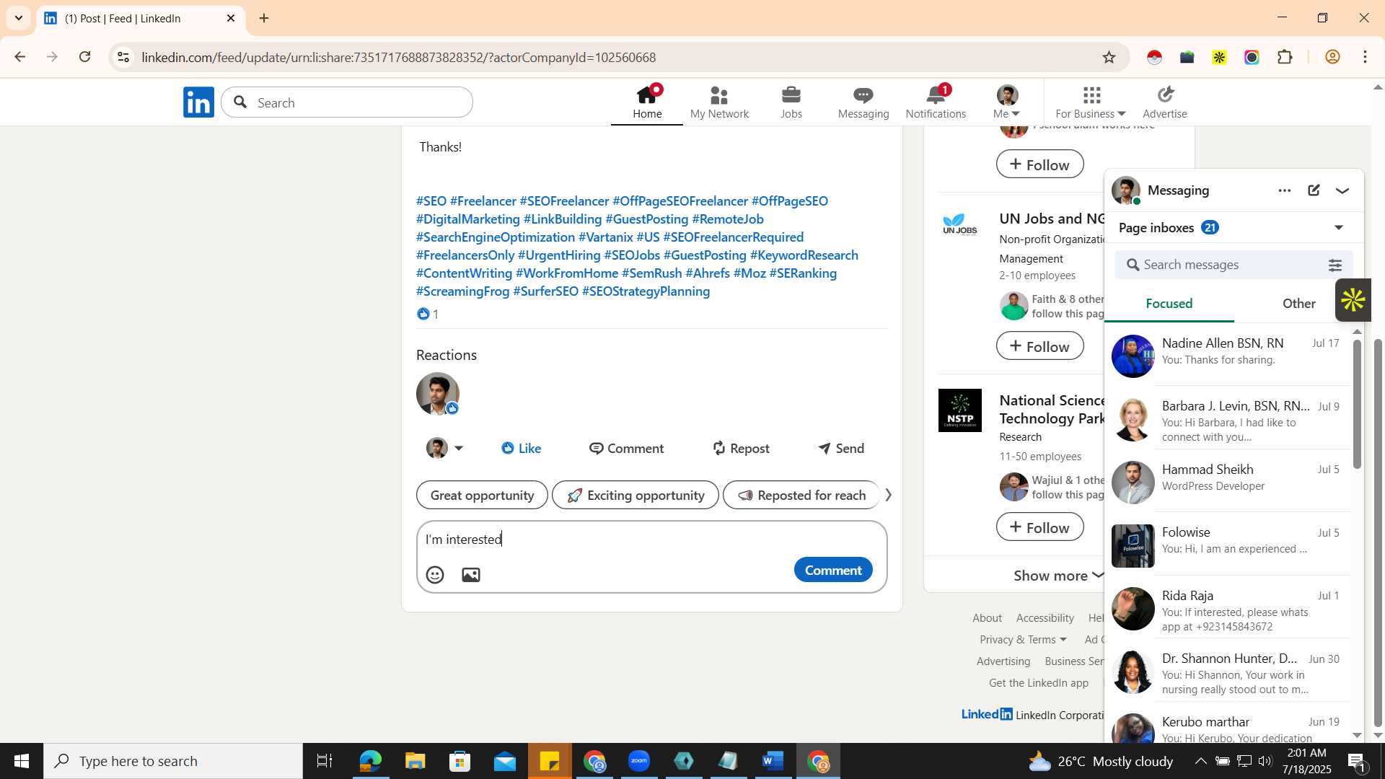Click the LinkedIn logo icon
Screen dimensions: 1385x779
point(198,102)
